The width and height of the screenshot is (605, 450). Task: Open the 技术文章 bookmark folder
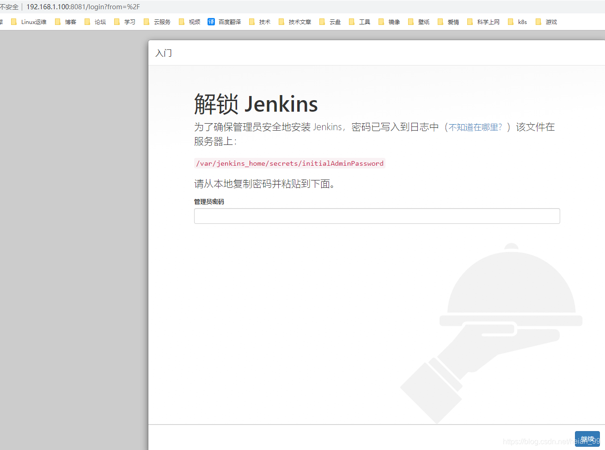[295, 22]
